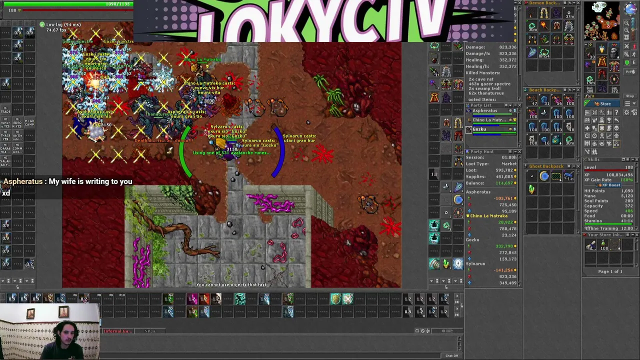Click the Level progress bar in Skills
This screenshot has width=640, height=360.
pos(608,171)
